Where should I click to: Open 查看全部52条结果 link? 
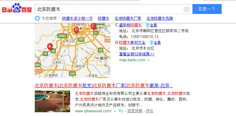click(137, 54)
